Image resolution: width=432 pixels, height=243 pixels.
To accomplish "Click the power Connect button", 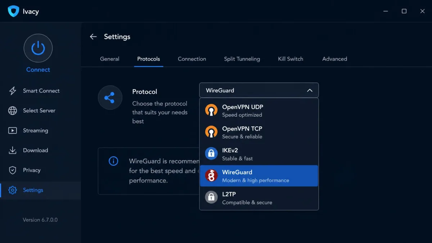I will [38, 48].
